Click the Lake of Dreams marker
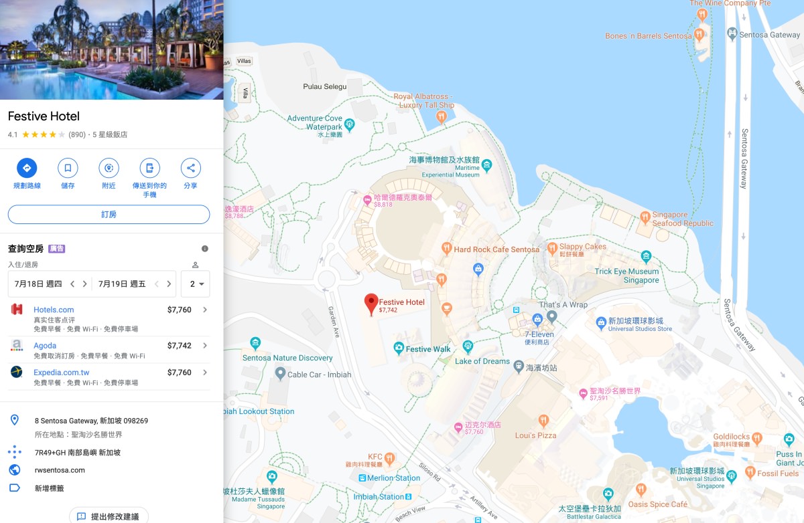 click(x=468, y=346)
